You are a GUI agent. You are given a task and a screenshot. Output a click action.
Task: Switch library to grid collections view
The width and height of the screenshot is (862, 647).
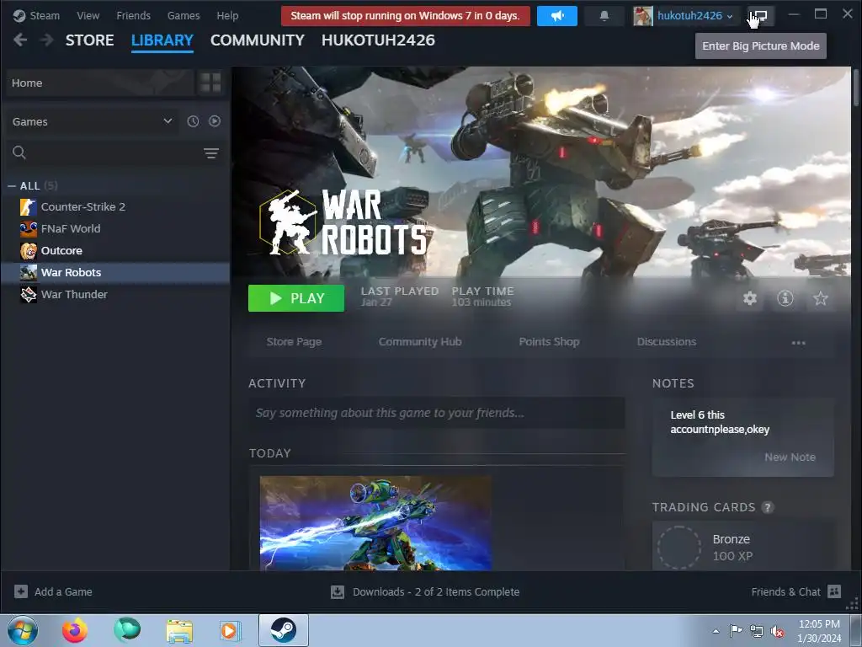pos(210,83)
